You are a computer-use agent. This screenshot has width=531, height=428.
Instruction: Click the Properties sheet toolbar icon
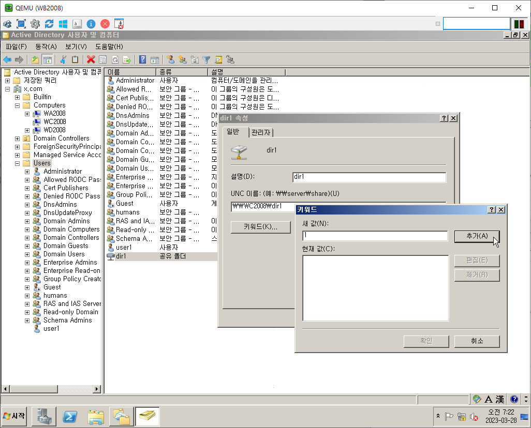tap(102, 60)
